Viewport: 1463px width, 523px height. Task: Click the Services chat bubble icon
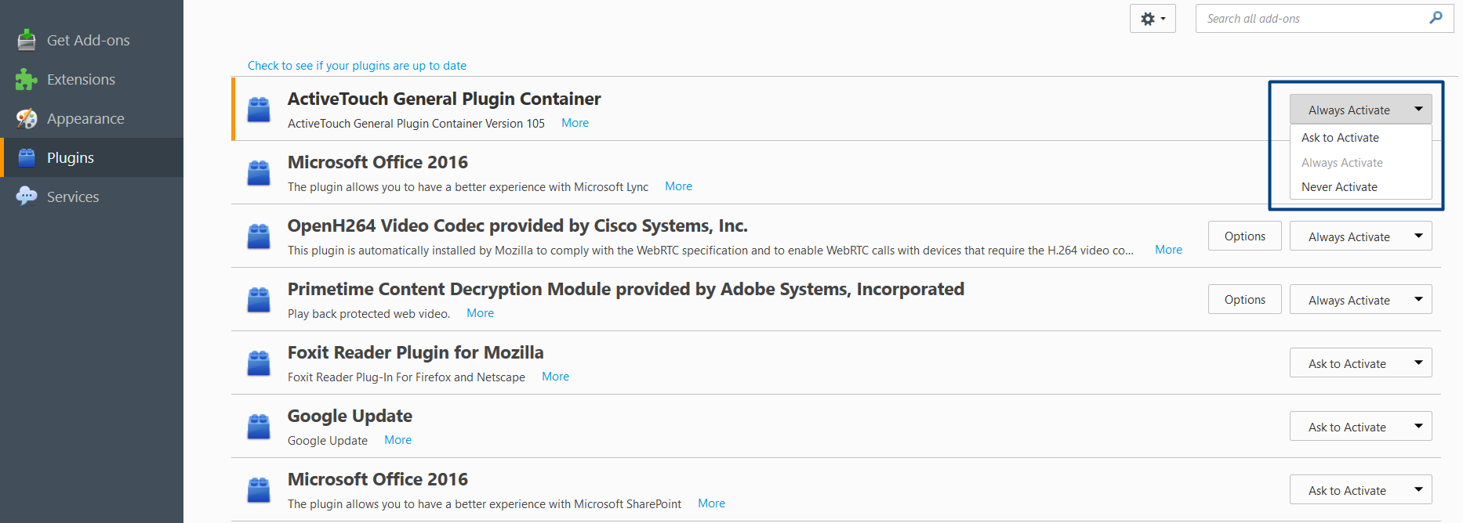[x=27, y=197]
